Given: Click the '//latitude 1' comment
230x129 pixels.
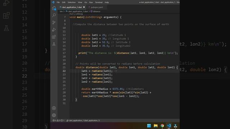Looking at the screenshot, I should (x=117, y=35).
